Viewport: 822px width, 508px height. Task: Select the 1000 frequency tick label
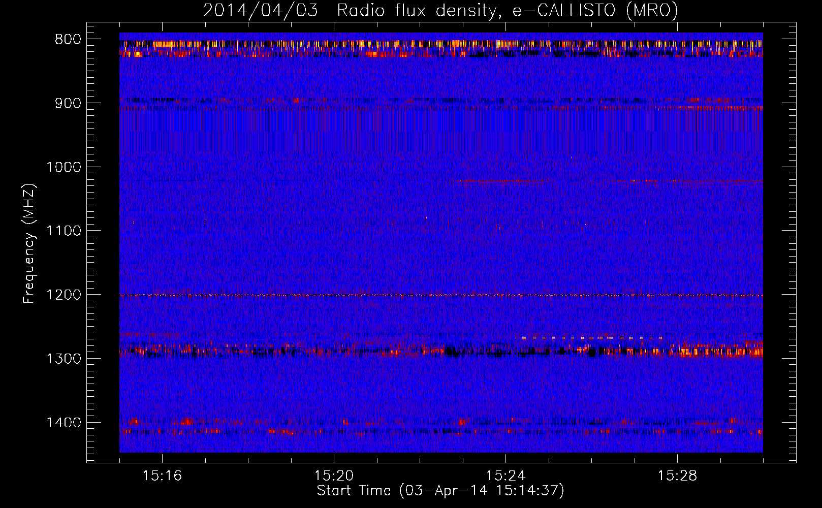coord(64,167)
